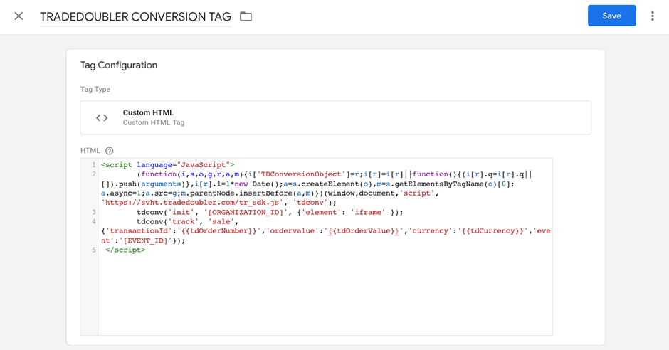Click the opening script language tag line
669x350 pixels.
[x=168, y=165]
